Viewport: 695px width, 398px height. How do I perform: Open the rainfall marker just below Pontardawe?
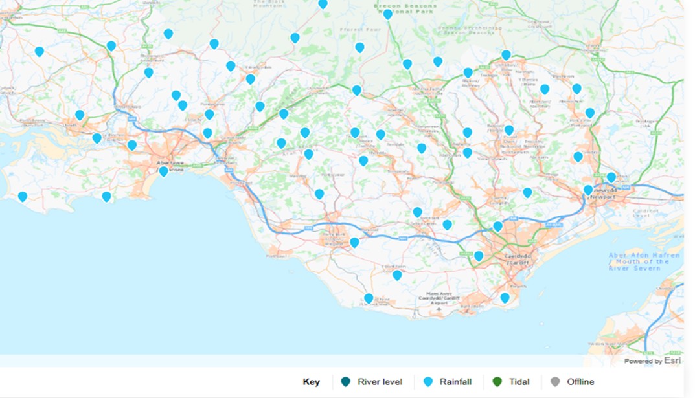(210, 115)
